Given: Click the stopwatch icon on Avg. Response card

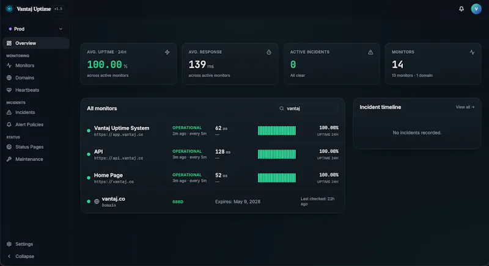Looking at the screenshot, I should [269, 52].
